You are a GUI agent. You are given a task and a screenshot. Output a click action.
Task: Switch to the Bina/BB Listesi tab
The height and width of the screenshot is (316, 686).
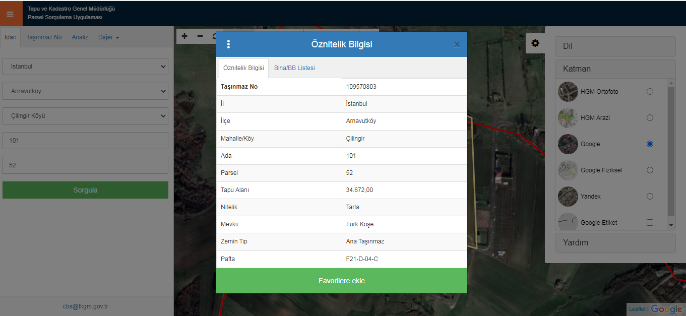[294, 68]
